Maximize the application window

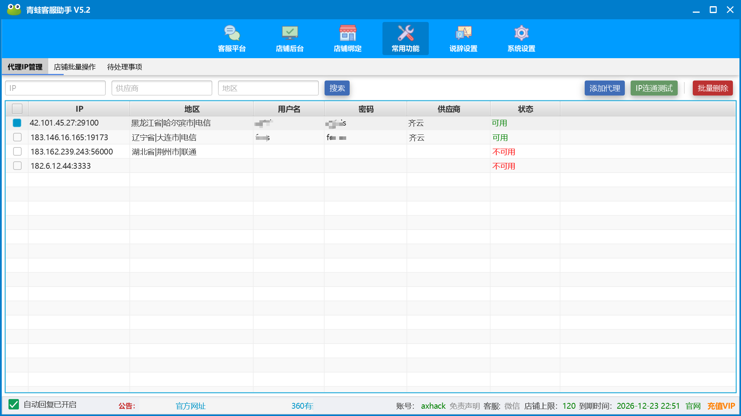point(713,10)
